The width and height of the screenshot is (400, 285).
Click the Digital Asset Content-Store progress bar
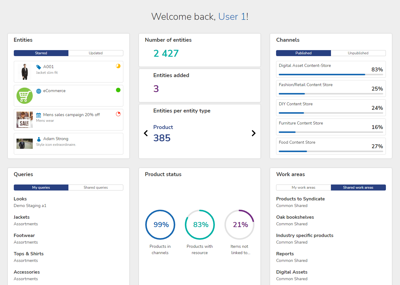click(x=331, y=74)
